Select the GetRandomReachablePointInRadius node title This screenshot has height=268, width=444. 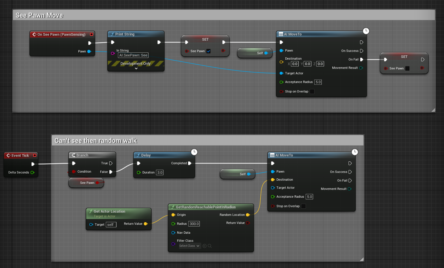click(x=206, y=207)
